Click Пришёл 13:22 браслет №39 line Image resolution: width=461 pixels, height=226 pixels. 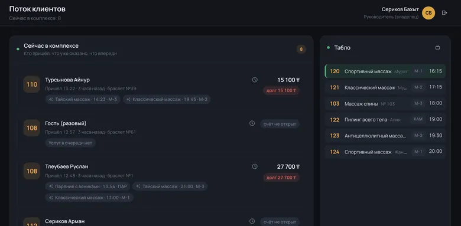(90, 89)
